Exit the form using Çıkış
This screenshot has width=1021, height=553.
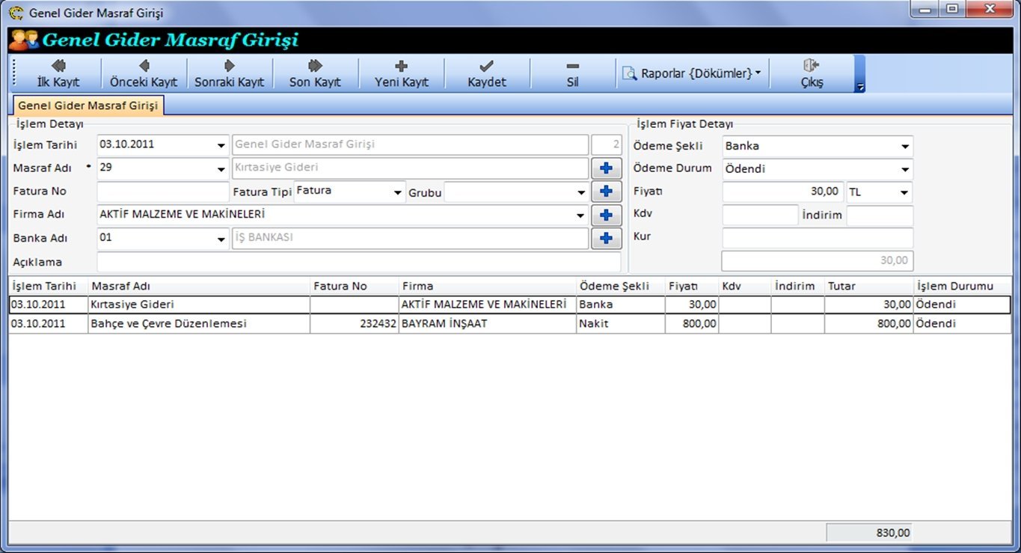pyautogui.click(x=812, y=74)
